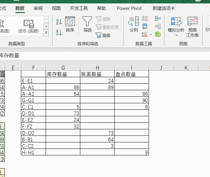Select the C-C1 row label cell
This screenshot has height=177, width=210.
tap(33, 107)
